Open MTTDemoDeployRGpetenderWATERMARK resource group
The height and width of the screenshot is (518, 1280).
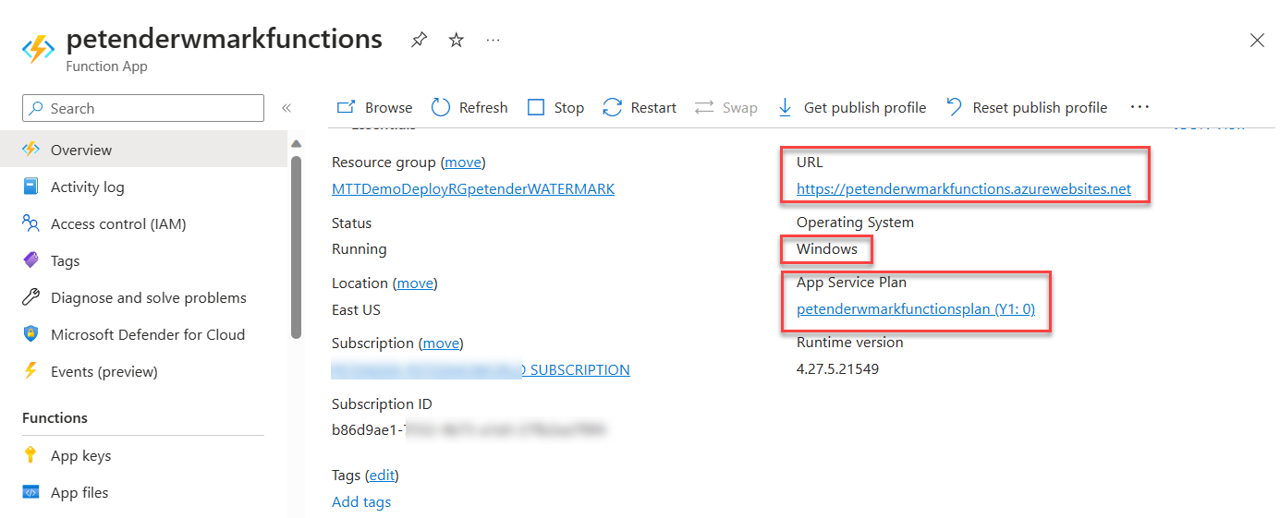(473, 189)
